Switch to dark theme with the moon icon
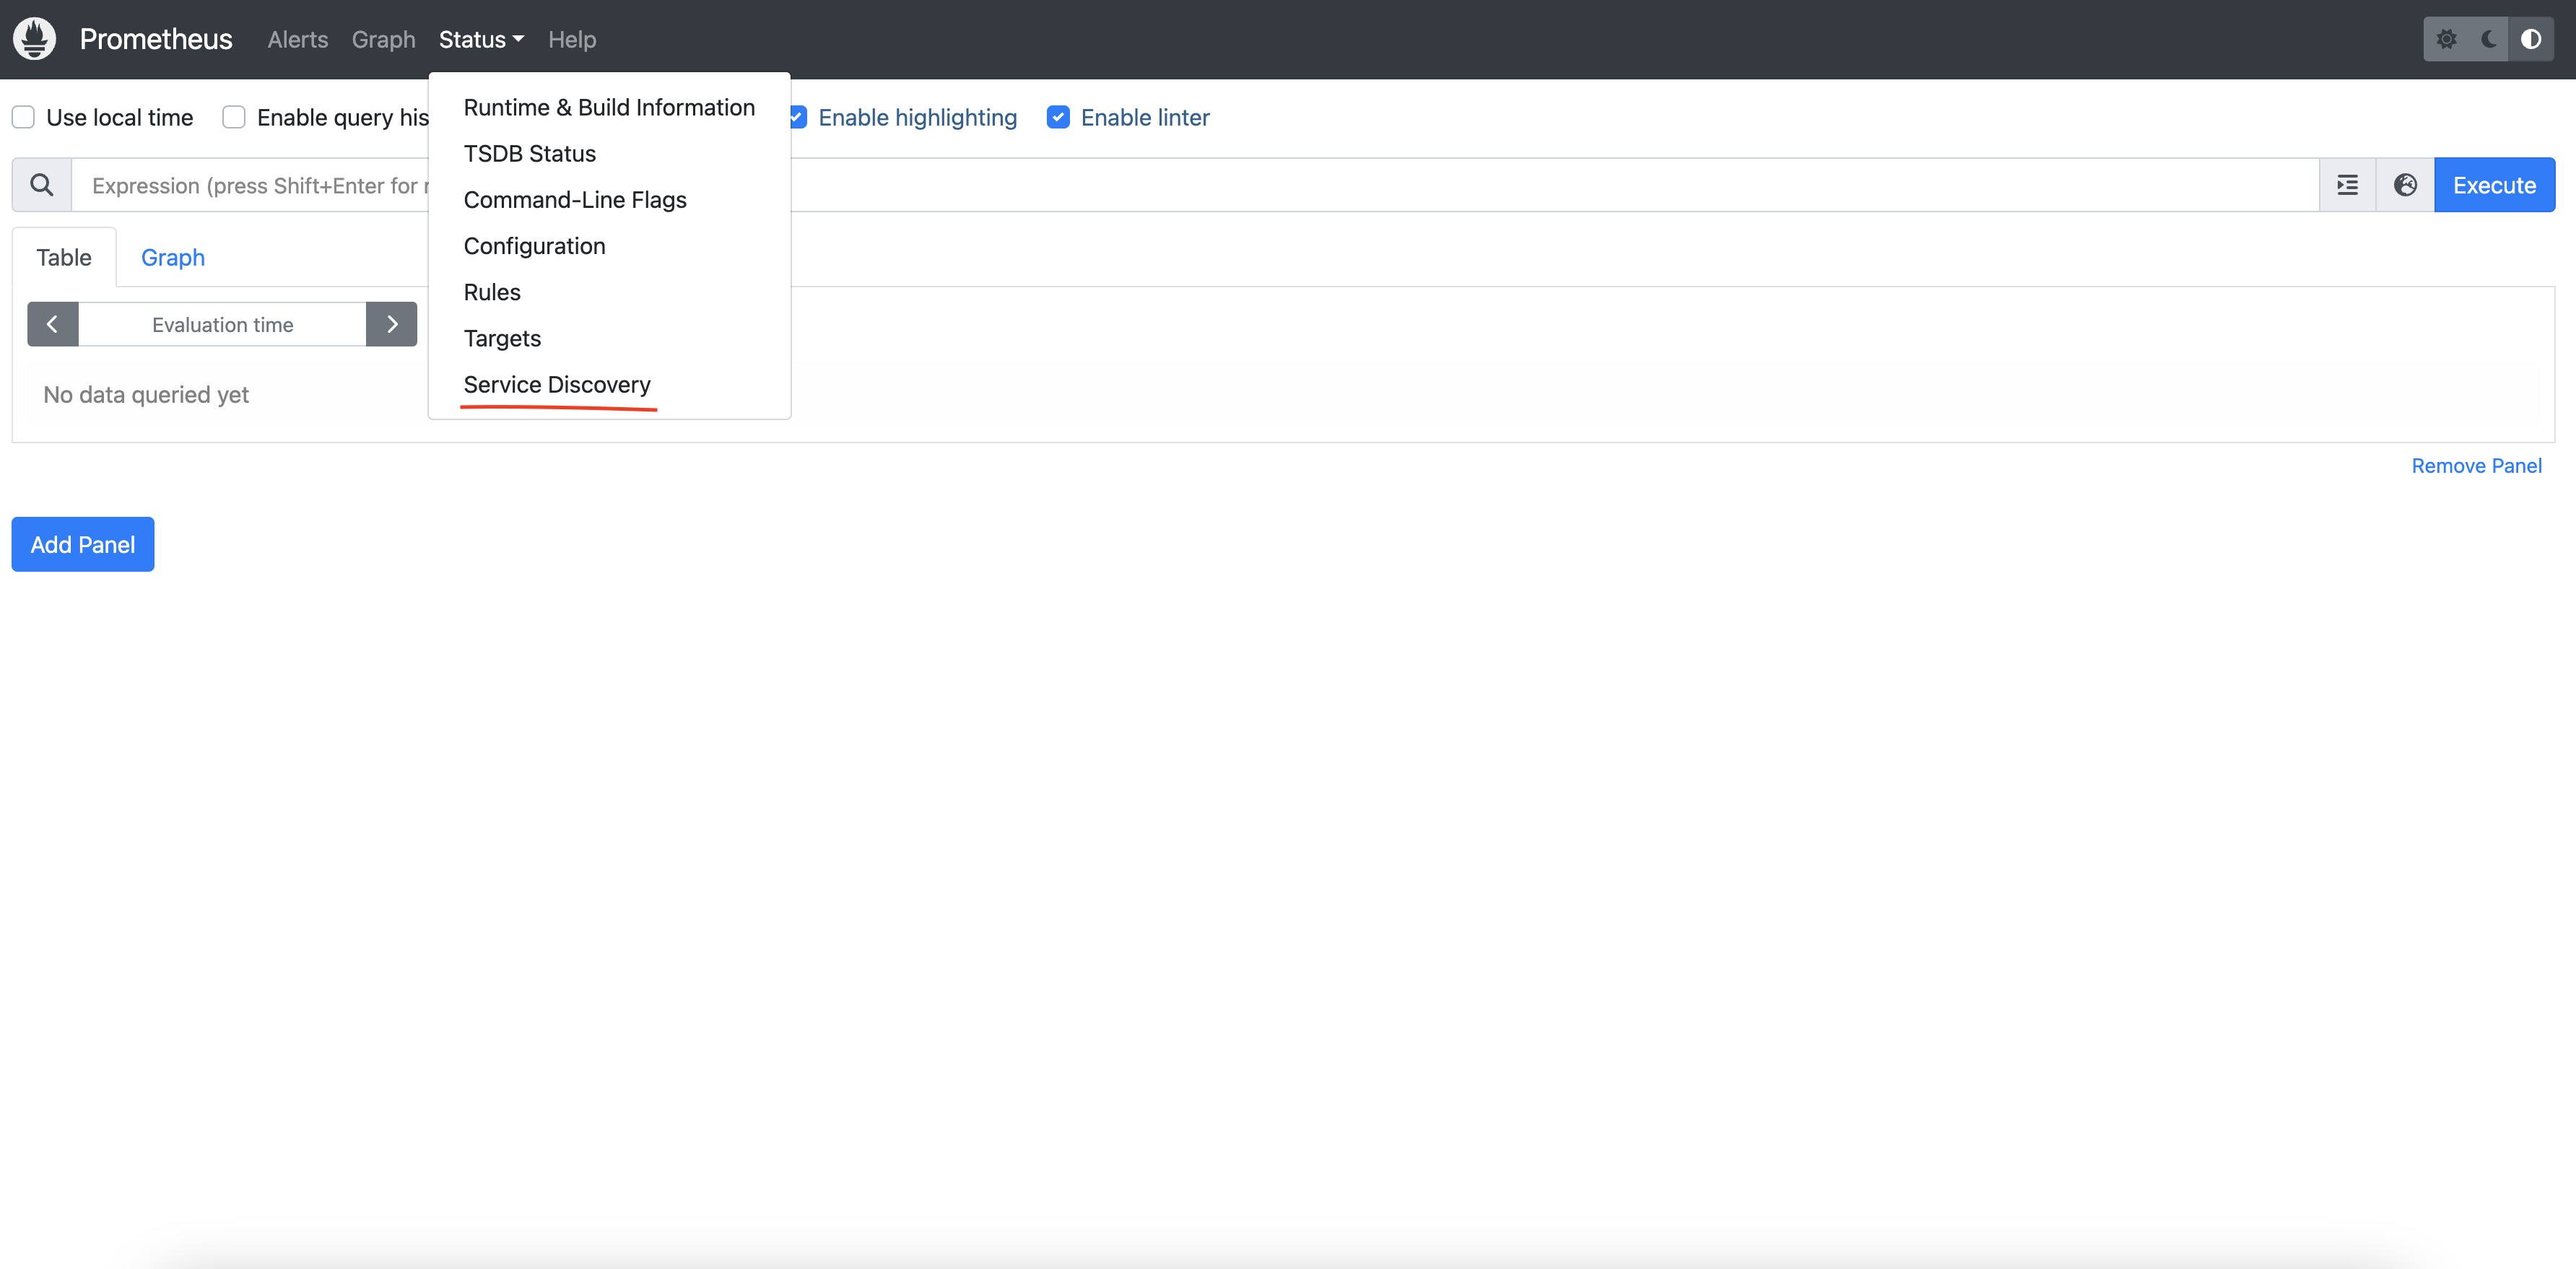The height and width of the screenshot is (1269, 2576). pyautogui.click(x=2489, y=38)
